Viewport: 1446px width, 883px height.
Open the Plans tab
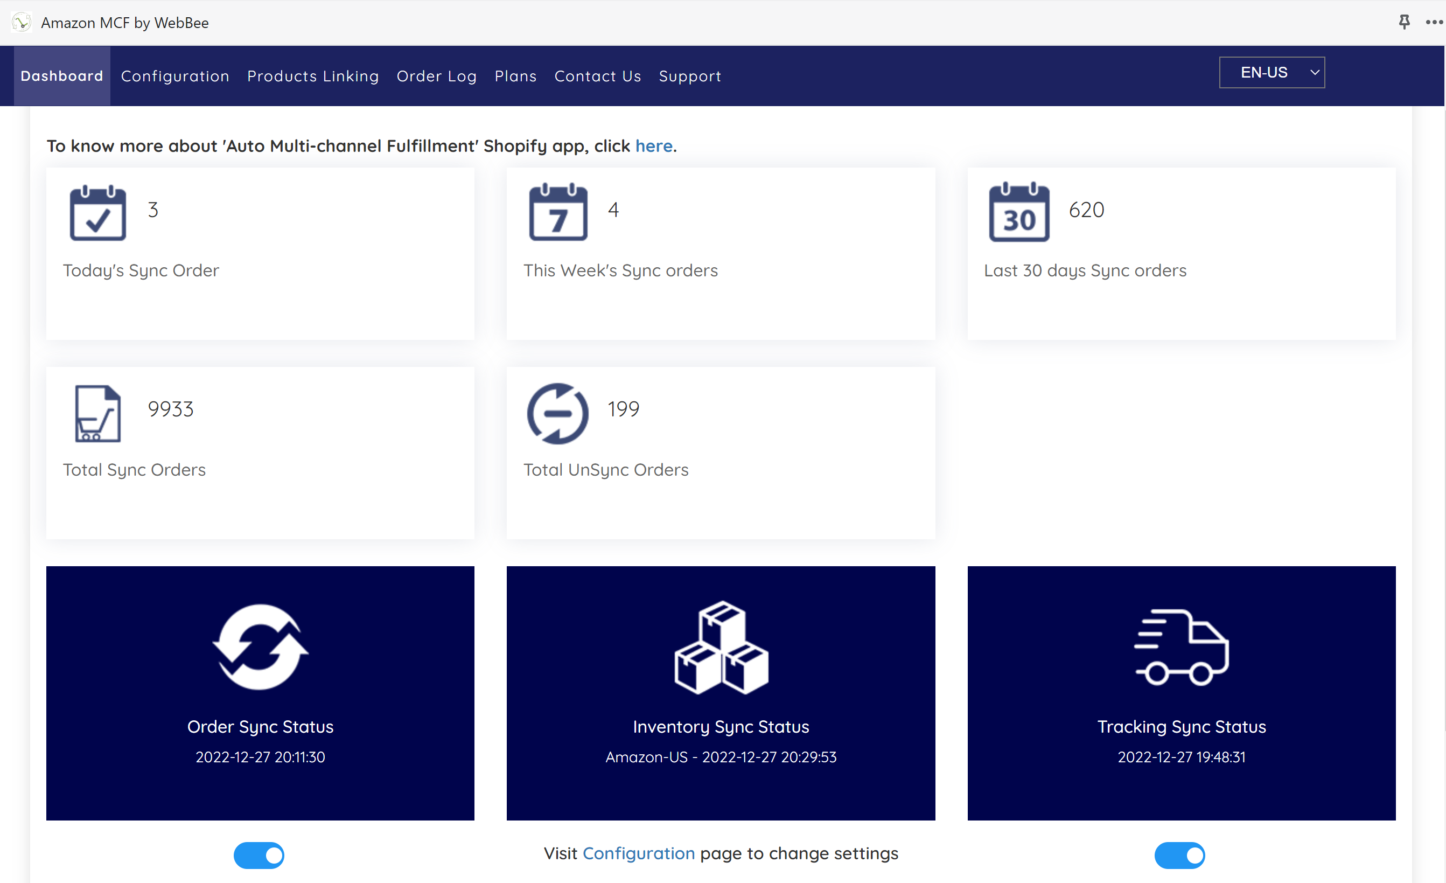point(515,76)
